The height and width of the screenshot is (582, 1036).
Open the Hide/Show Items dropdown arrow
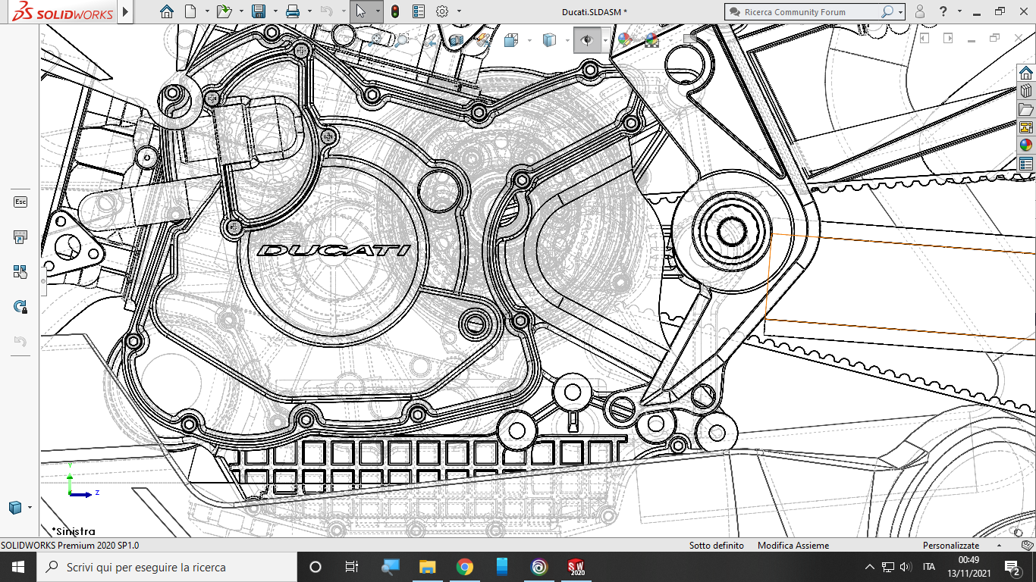point(604,39)
